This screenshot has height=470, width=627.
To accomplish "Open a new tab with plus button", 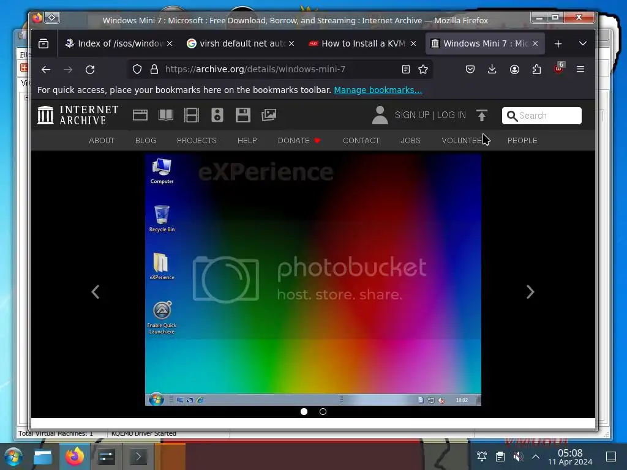I will (x=558, y=43).
